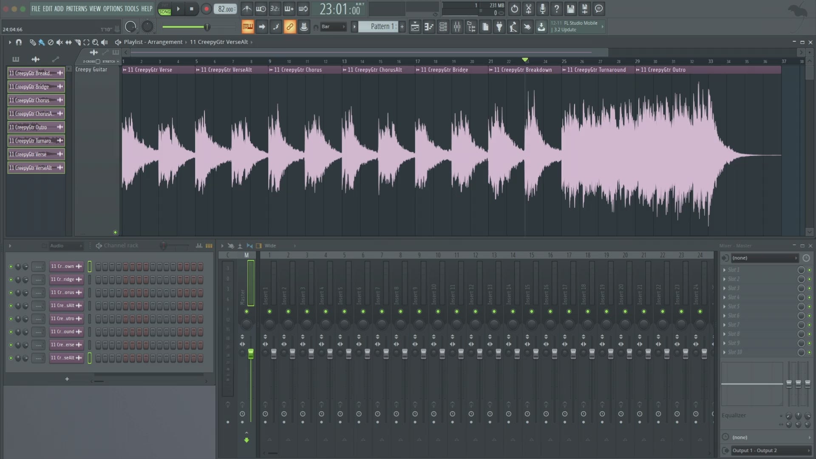Open the plugin picker plug icon

coord(499,27)
